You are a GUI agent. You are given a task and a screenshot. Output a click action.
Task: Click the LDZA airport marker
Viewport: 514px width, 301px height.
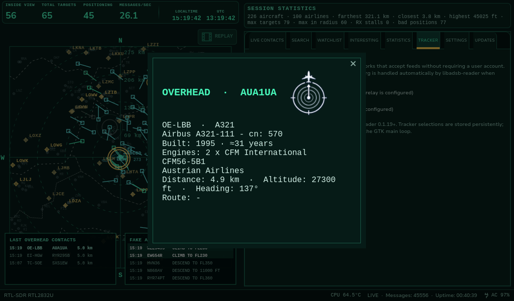point(66,205)
